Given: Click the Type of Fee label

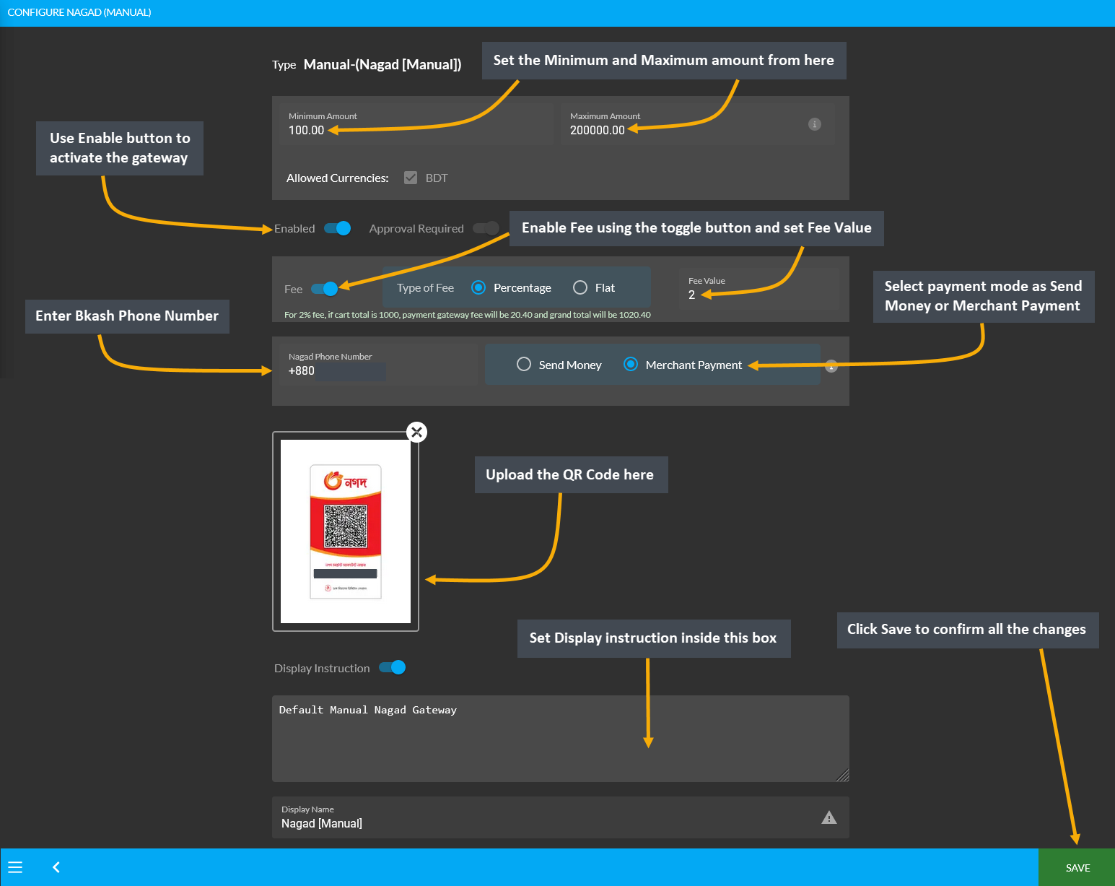Looking at the screenshot, I should (426, 287).
